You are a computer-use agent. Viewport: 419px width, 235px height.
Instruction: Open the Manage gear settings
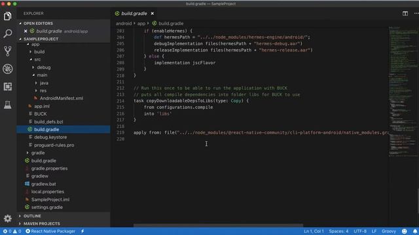(x=7, y=219)
